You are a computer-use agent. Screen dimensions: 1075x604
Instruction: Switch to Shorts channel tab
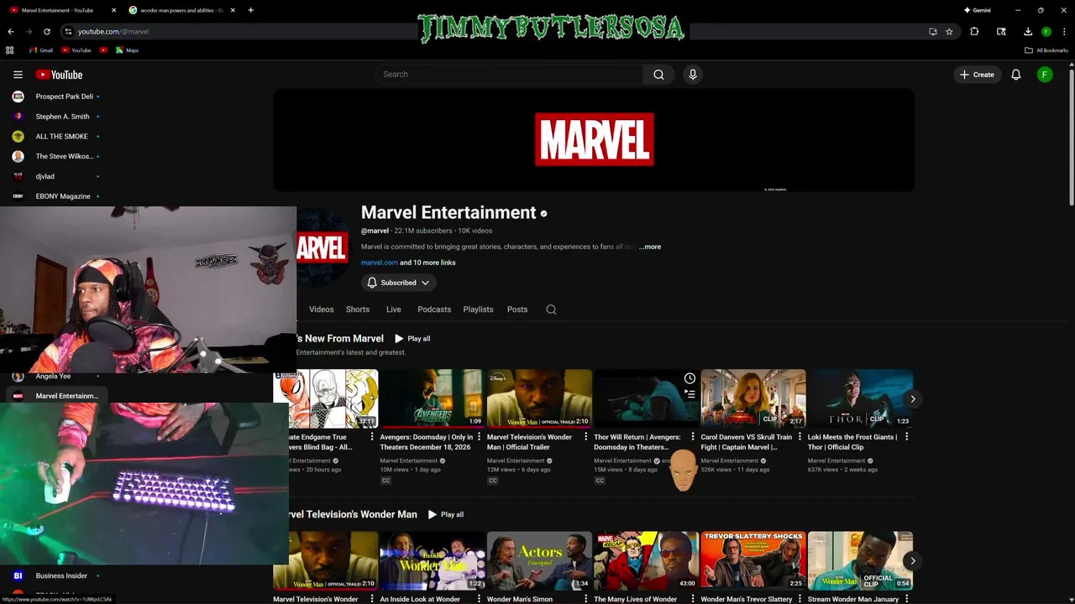click(358, 310)
